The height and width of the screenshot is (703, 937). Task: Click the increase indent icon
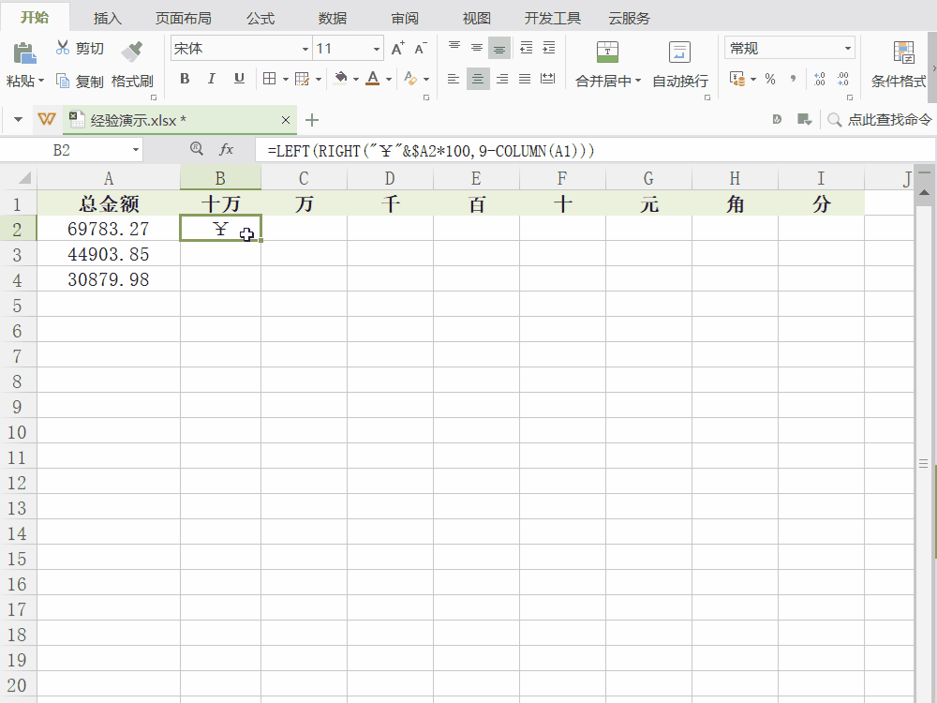[x=548, y=48]
